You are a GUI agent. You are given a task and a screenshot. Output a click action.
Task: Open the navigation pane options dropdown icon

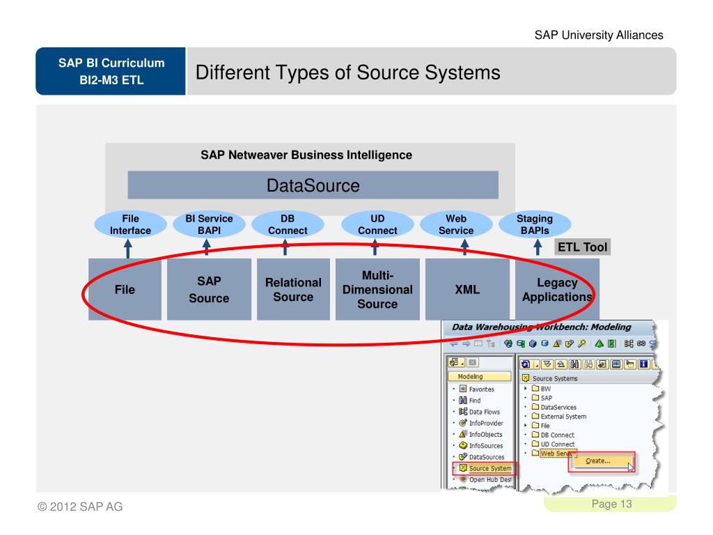[x=456, y=362]
